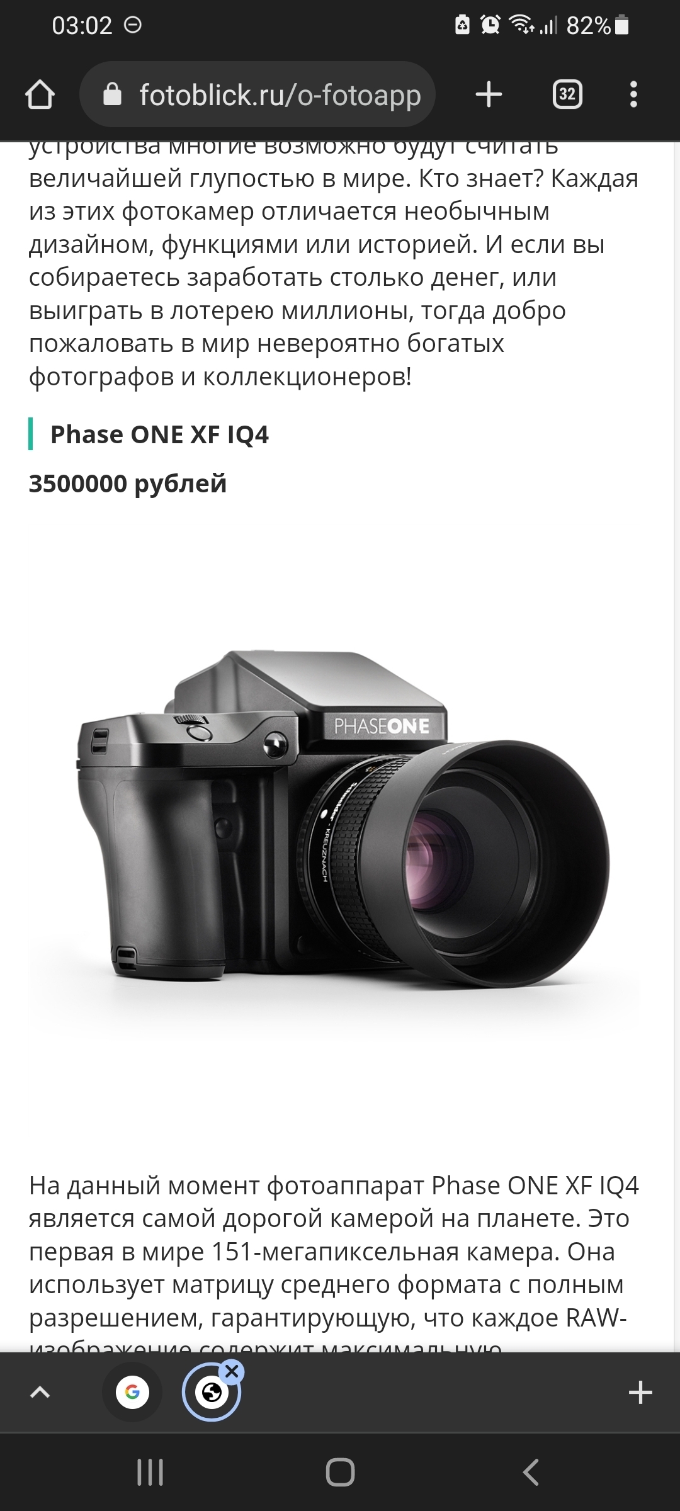Screen dimensions: 680x1511
Task: Open the 32 tabs switcher
Action: pyautogui.click(x=567, y=94)
